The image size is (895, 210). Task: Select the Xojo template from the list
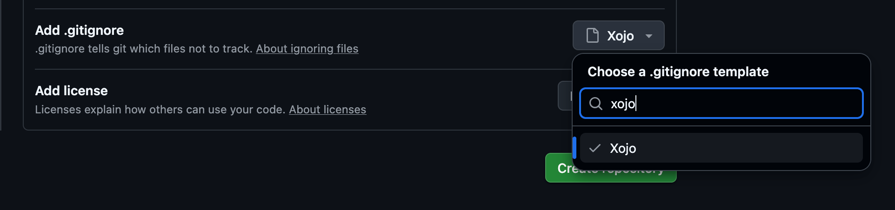[x=623, y=148]
